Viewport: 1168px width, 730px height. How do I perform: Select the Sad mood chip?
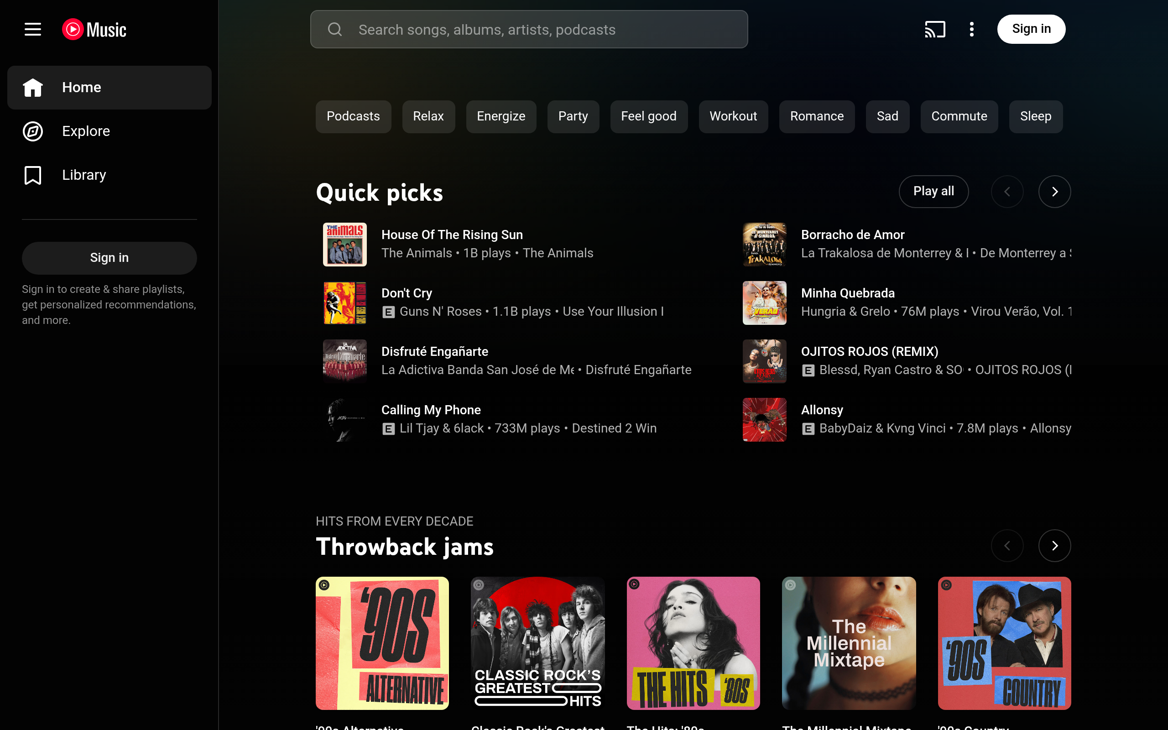[887, 116]
